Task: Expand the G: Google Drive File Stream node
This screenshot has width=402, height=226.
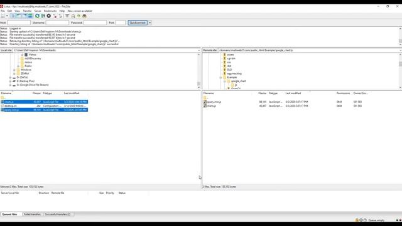Action: pyautogui.click(x=10, y=85)
